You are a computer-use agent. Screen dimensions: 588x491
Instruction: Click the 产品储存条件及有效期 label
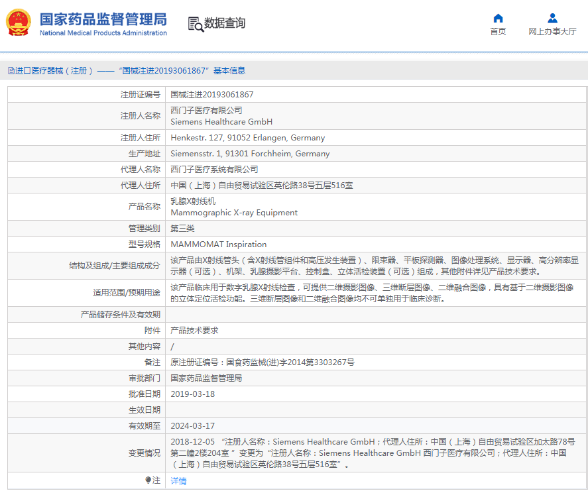(121, 315)
